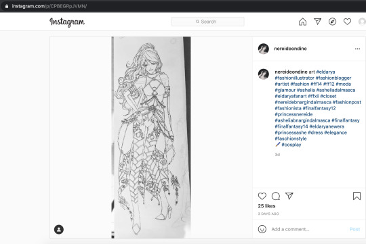Open nereideondine username in post header
This screenshot has width=366, height=244.
(290, 49)
